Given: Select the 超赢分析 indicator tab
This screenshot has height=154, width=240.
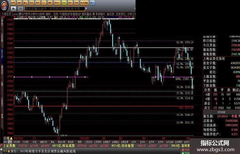Looking at the screenshot, I should click(44, 142).
